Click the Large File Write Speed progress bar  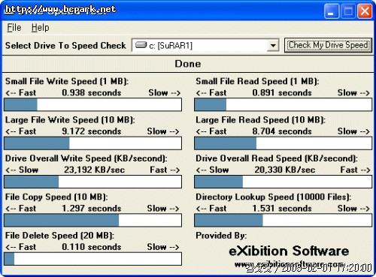click(92, 143)
